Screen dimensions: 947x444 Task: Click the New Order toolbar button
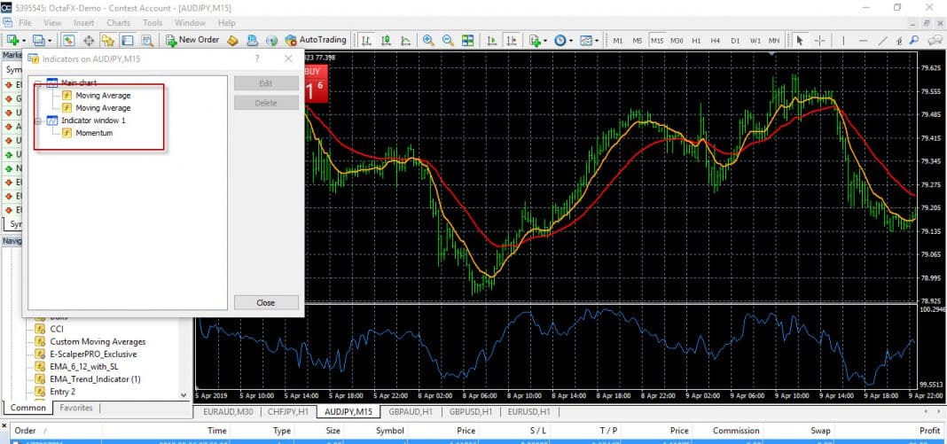(x=192, y=40)
